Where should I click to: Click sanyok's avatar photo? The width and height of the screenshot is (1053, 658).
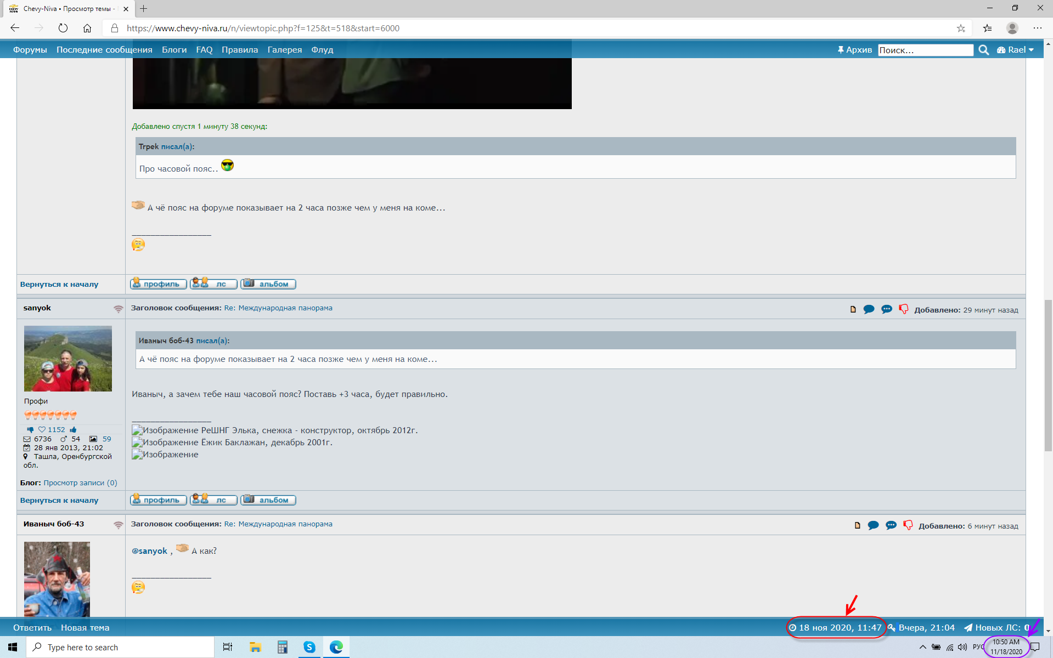tap(68, 359)
